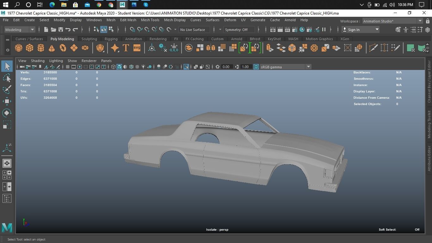Open the snap options dropdown arrow
The width and height of the screenshot is (432, 243).
click(x=175, y=29)
